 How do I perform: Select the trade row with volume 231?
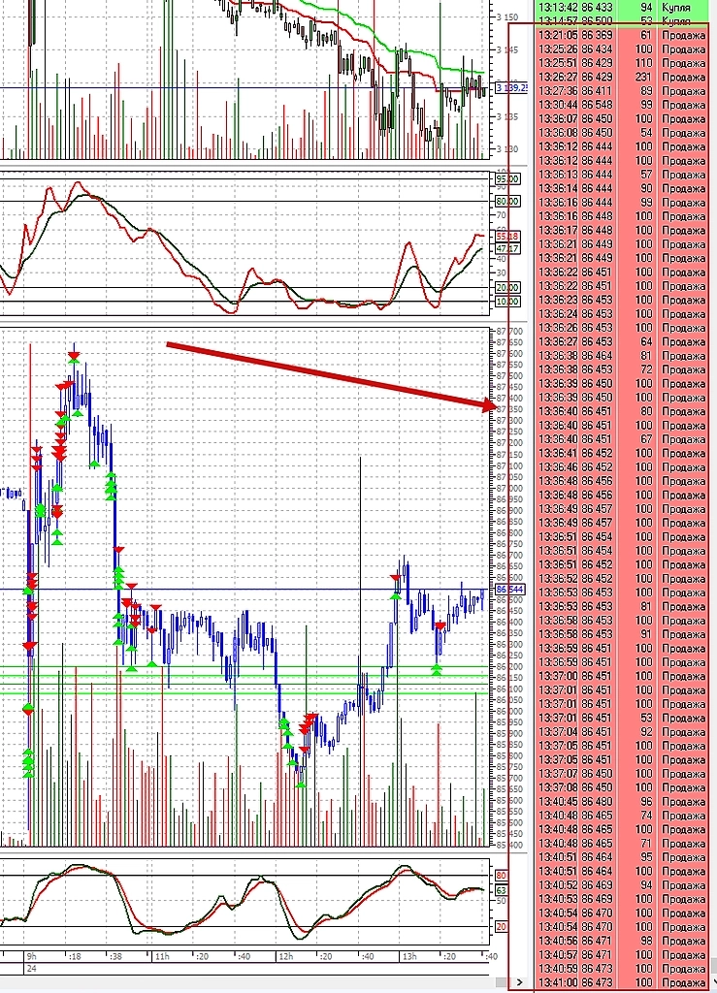pyautogui.click(x=621, y=76)
